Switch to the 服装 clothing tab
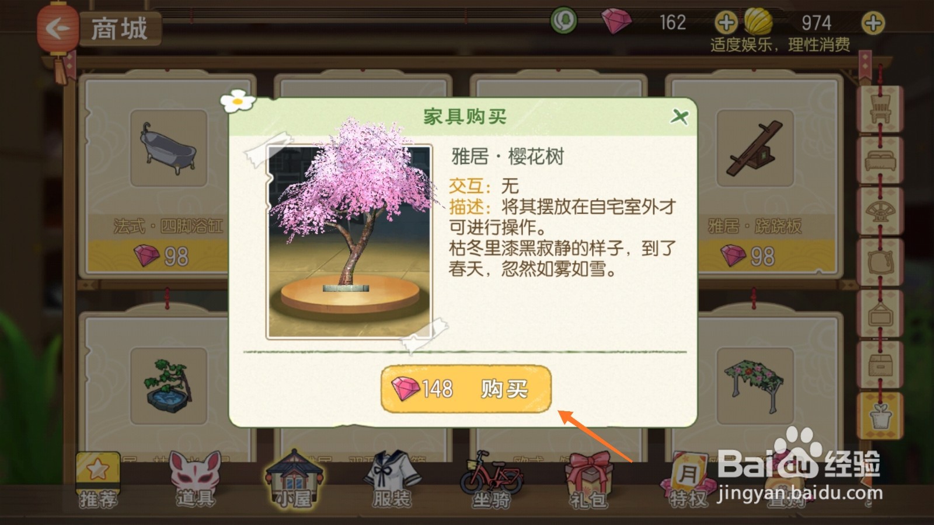 pyautogui.click(x=392, y=480)
